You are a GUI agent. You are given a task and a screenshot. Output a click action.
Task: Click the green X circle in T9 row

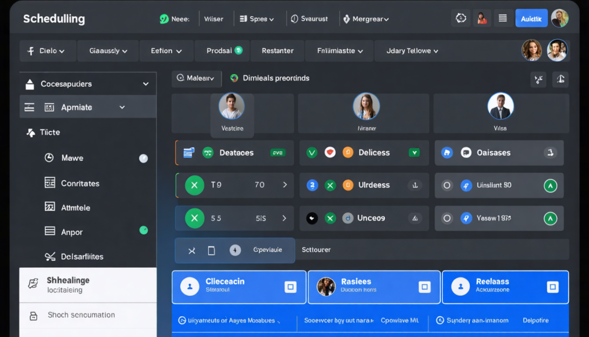[194, 185]
